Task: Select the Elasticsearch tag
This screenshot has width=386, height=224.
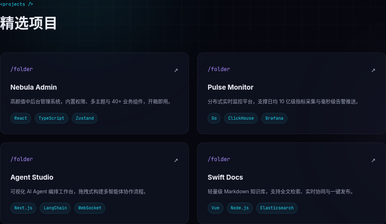Action: pos(277,208)
